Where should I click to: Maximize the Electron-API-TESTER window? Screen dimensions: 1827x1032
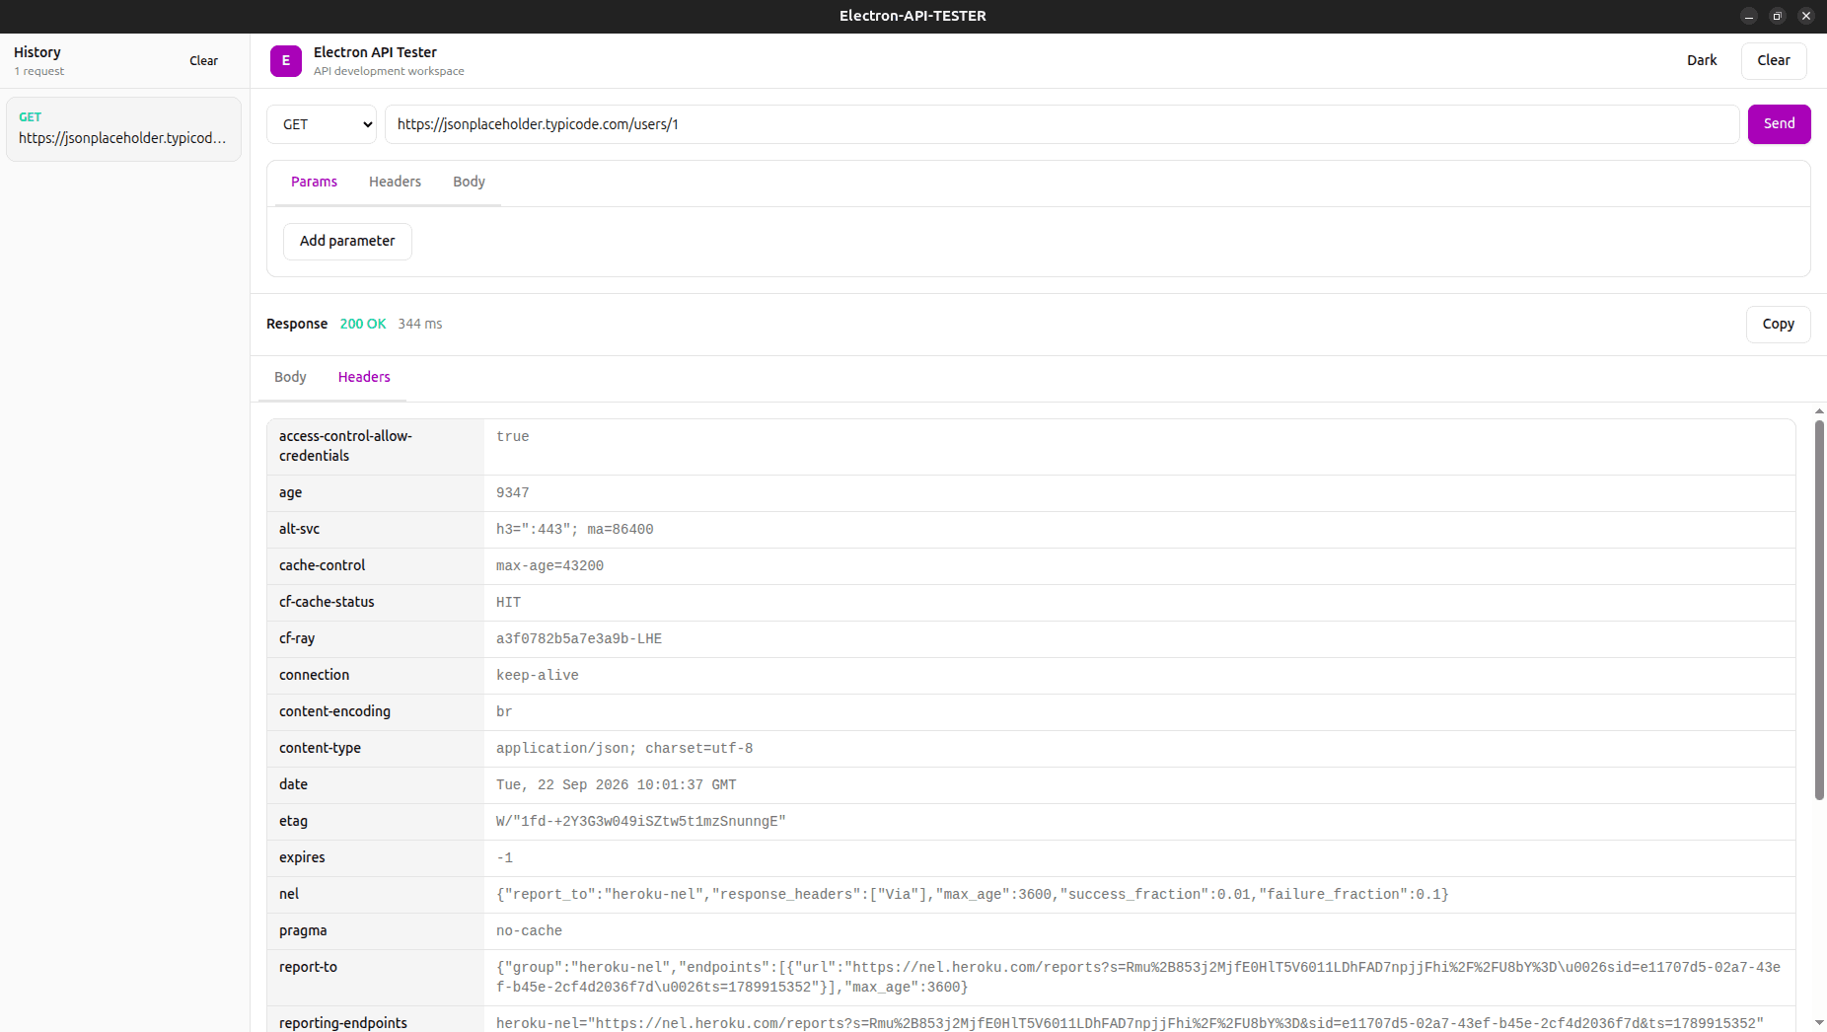coord(1778,16)
